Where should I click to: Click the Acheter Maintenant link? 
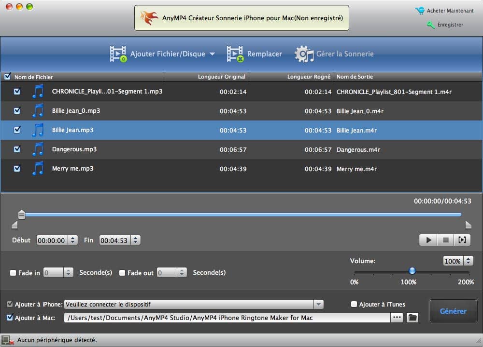pos(450,11)
